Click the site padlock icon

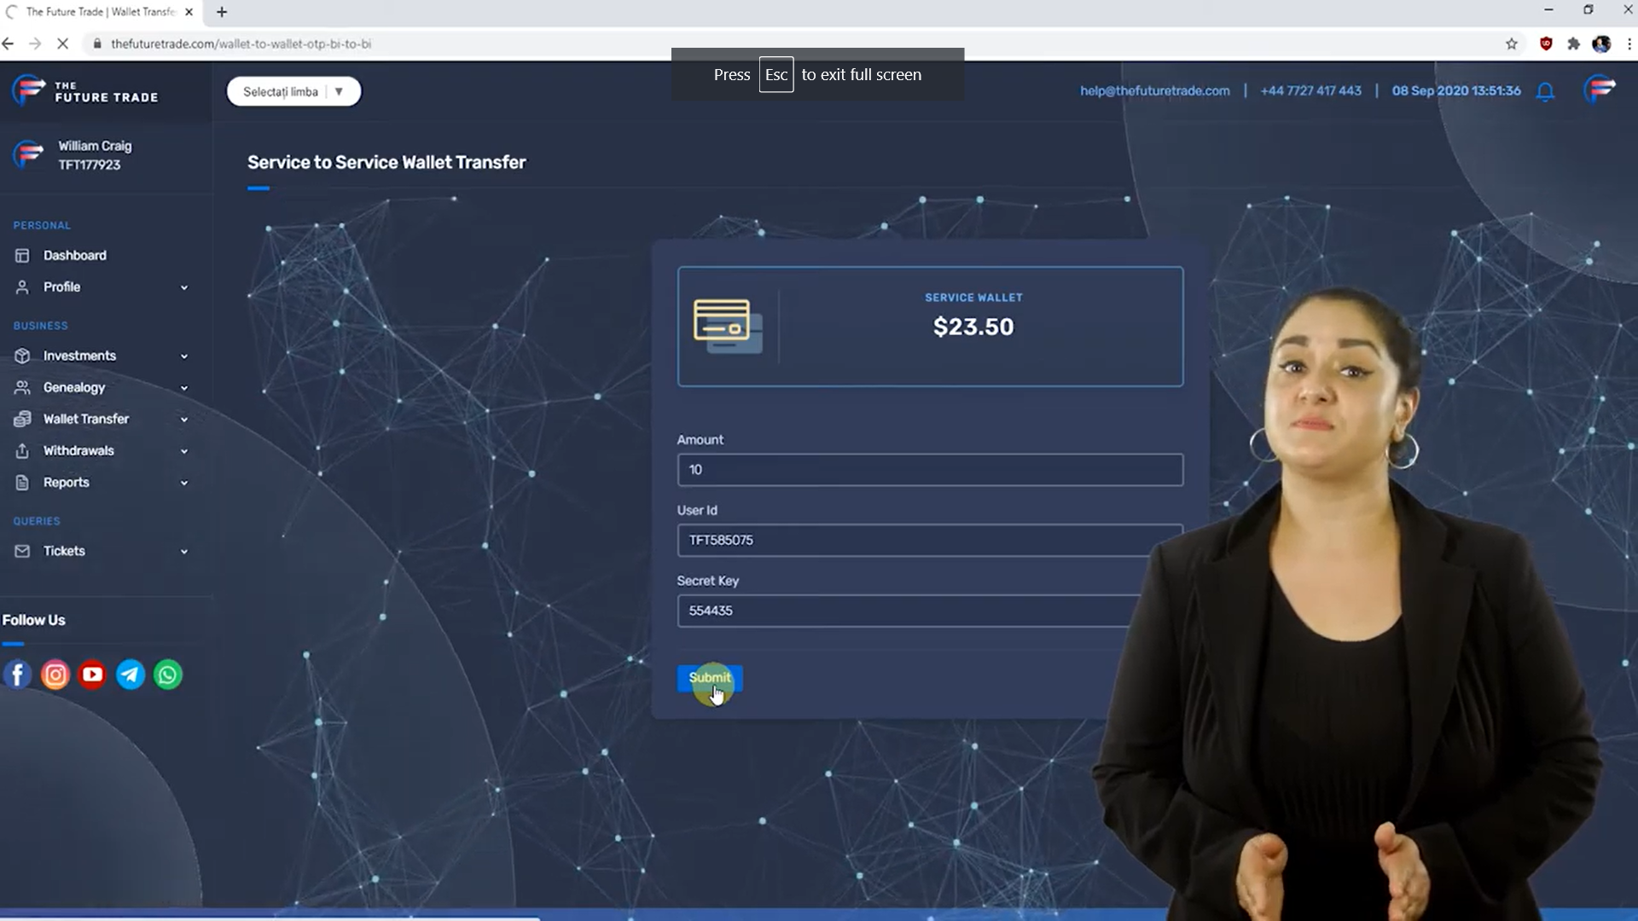[x=97, y=43]
